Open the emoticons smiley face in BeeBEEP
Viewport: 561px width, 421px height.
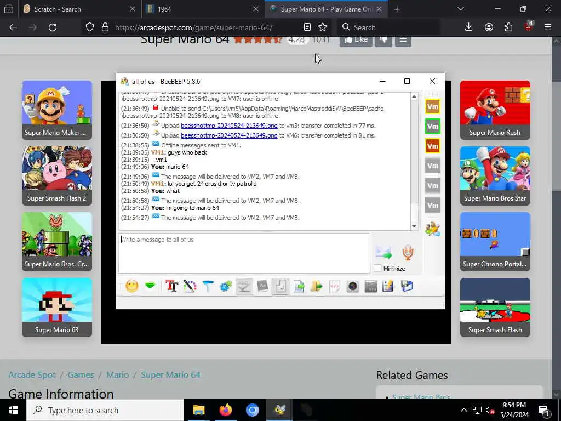coord(132,286)
